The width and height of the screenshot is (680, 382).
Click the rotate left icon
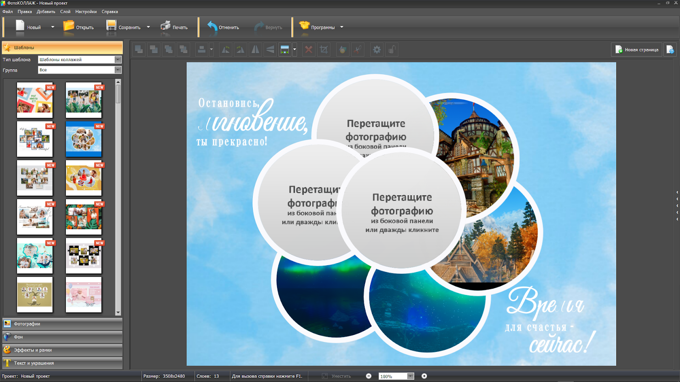(x=226, y=50)
